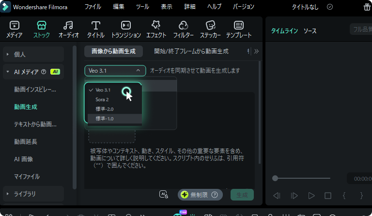Click the gift box icon
Image resolution: width=372 pixels, height=216 pixels.
click(367, 7)
